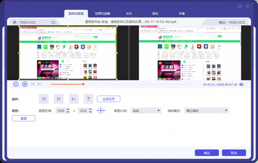Increase crop width 1920 with up arrow
The height and width of the screenshot is (163, 258).
pyautogui.click(x=68, y=109)
